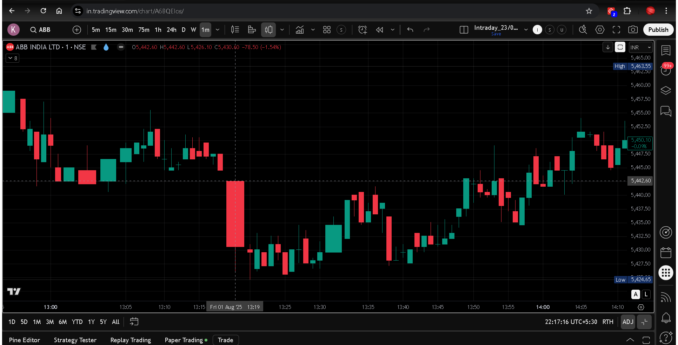The width and height of the screenshot is (678, 345).
Task: Go back in browser history
Action: click(12, 11)
